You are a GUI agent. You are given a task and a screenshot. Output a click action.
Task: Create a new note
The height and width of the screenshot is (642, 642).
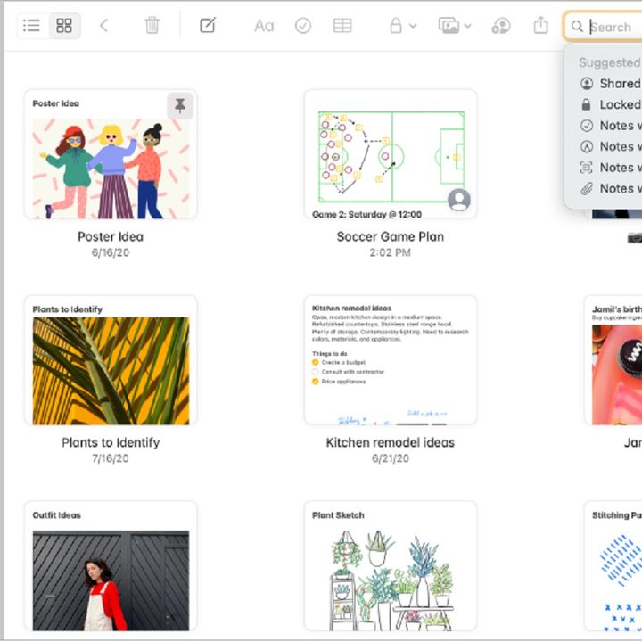point(208,25)
